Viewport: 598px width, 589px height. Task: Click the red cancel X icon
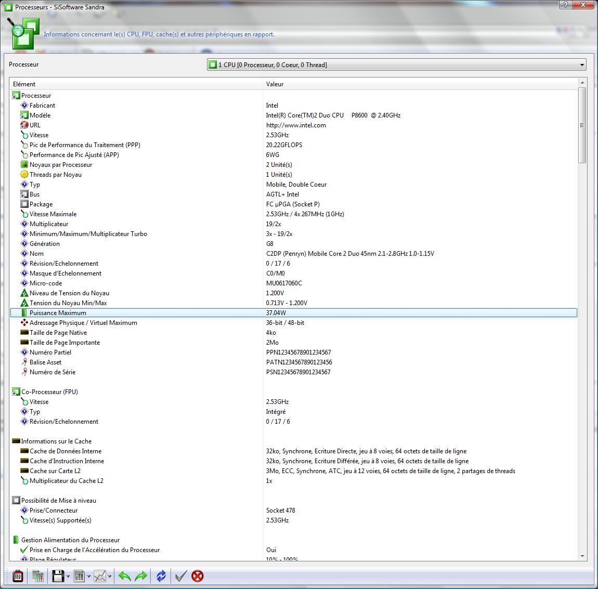[x=198, y=576]
